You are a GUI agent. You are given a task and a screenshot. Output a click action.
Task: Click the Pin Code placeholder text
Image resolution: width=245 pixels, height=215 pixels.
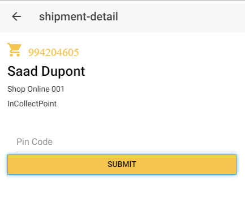[x=35, y=142]
